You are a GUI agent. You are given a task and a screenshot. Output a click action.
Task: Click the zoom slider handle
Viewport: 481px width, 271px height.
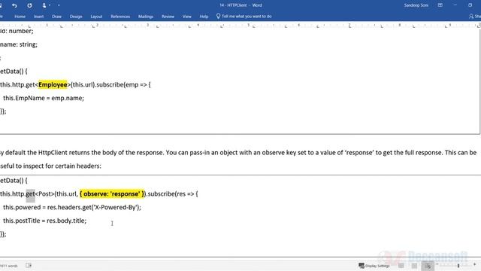point(458,266)
